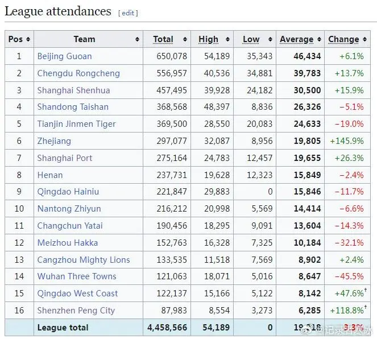Click the Wuhan Three Towns link

[77, 276]
